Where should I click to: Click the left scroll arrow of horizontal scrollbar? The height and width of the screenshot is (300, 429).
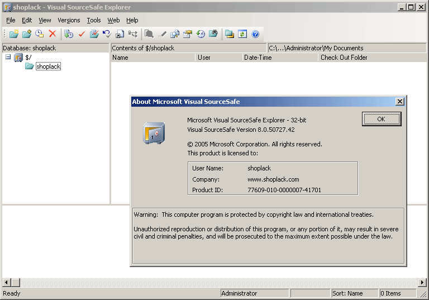tap(7, 283)
